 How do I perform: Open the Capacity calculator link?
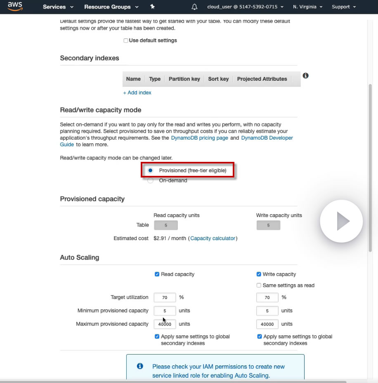(x=213, y=238)
